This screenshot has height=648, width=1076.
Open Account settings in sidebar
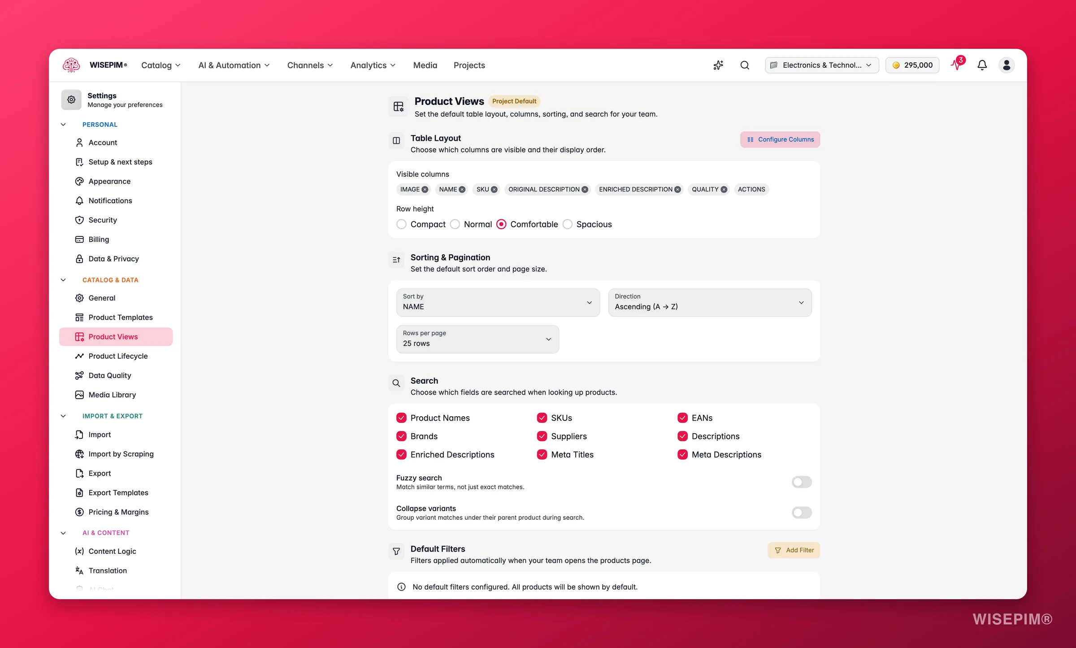point(116,143)
